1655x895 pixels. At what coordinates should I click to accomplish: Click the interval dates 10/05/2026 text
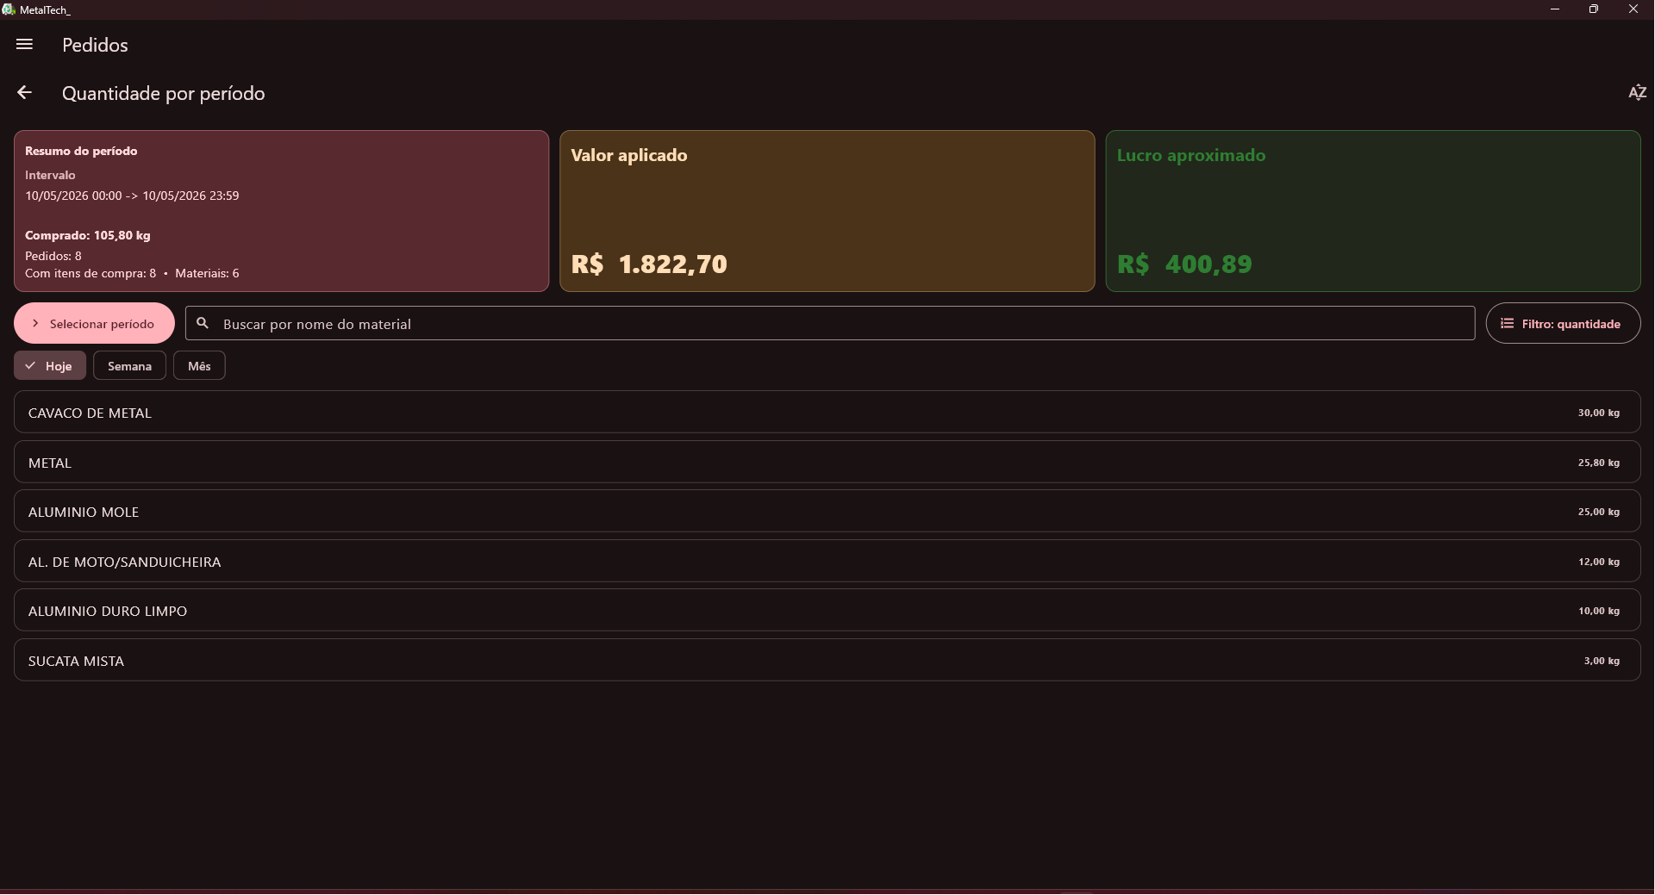click(132, 196)
